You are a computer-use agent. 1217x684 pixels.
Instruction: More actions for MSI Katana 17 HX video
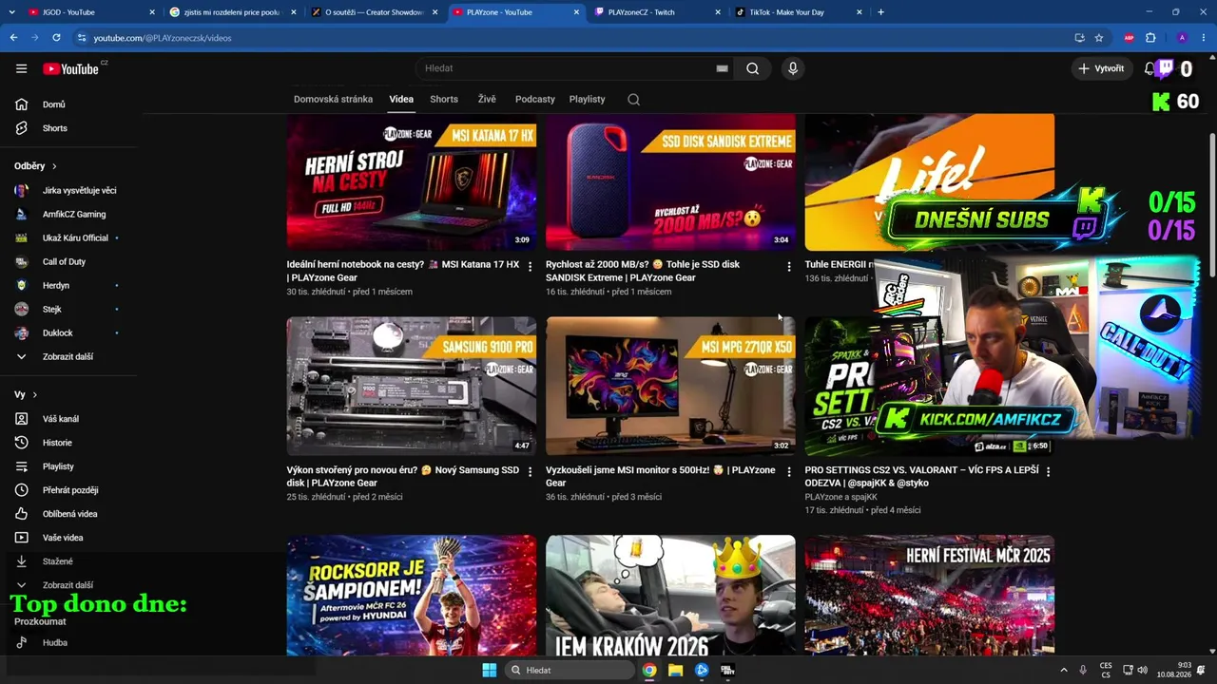(530, 267)
